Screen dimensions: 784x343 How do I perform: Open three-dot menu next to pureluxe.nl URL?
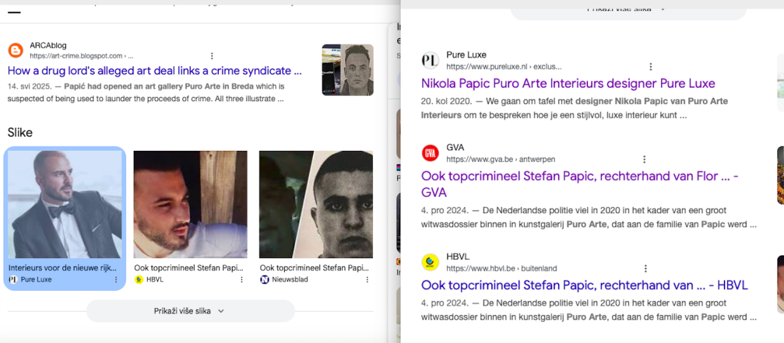click(x=650, y=67)
